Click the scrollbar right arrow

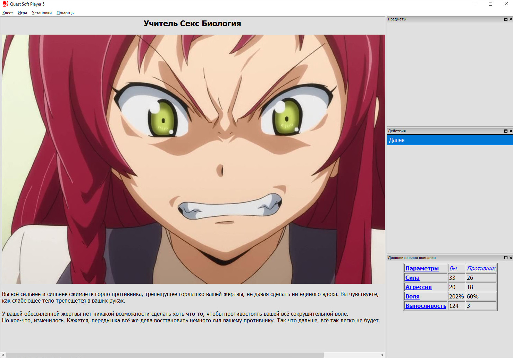[x=382, y=355]
